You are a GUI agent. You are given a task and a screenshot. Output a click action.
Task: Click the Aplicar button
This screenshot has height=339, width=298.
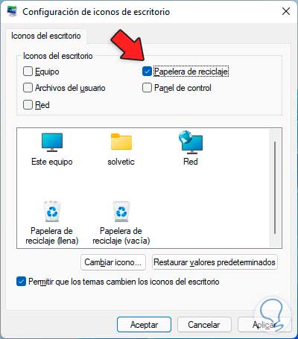tap(264, 325)
